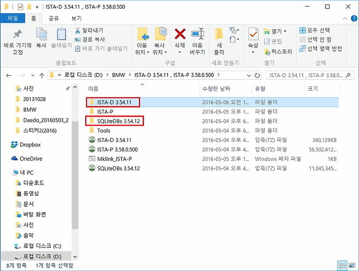Click BMW in the address breadcrumb
Image resolution: width=359 pixels, height=271 pixels.
tap(119, 75)
